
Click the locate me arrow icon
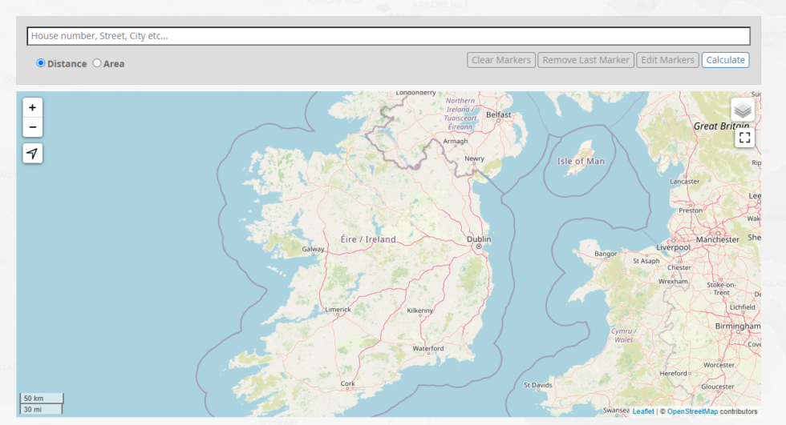click(32, 154)
